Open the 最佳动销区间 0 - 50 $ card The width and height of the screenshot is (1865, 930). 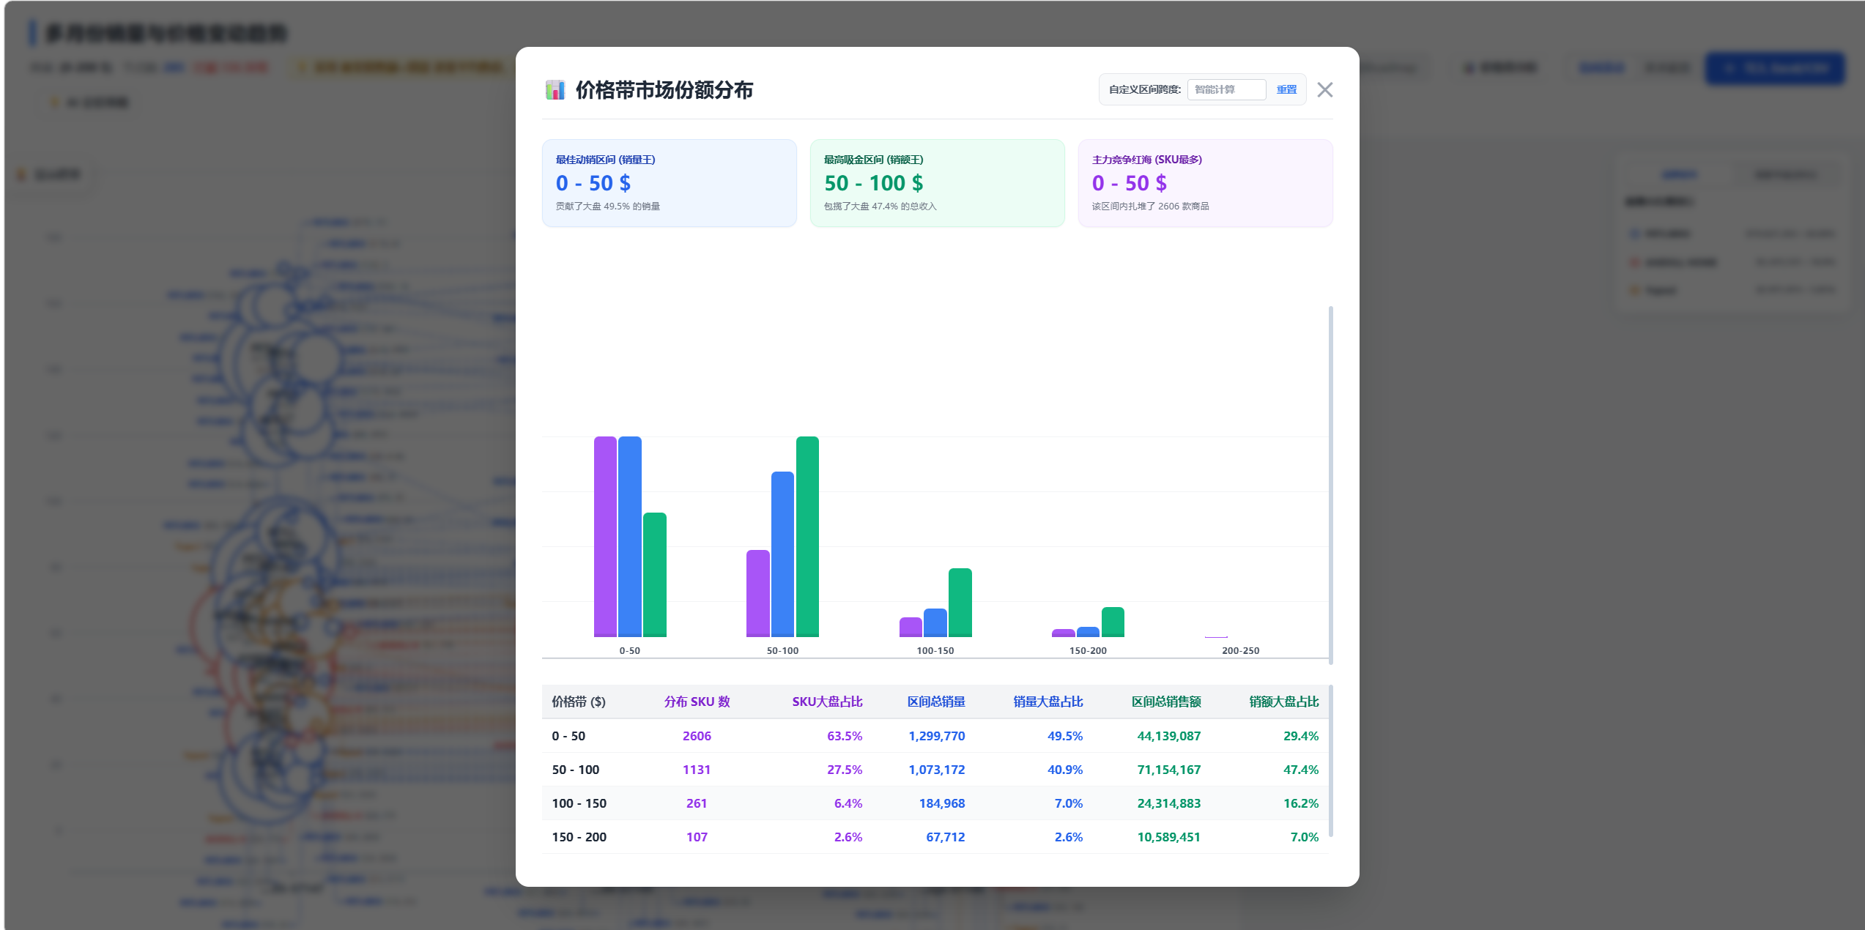click(x=669, y=183)
